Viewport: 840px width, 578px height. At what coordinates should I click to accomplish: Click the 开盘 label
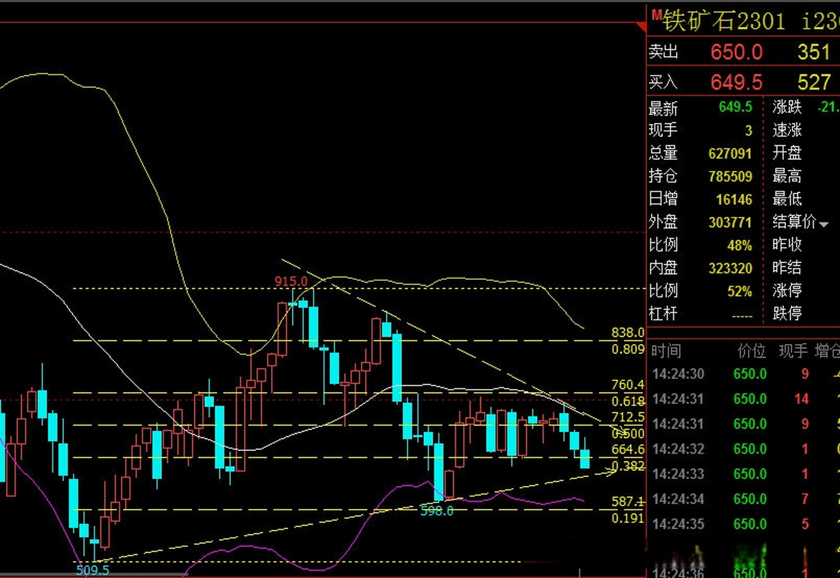click(787, 153)
